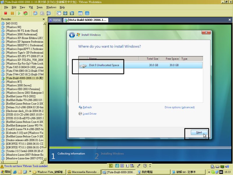This screenshot has height=175, width=233.
Task: Toggle the sidebar view toolbar icon
Action: (x=59, y=13)
